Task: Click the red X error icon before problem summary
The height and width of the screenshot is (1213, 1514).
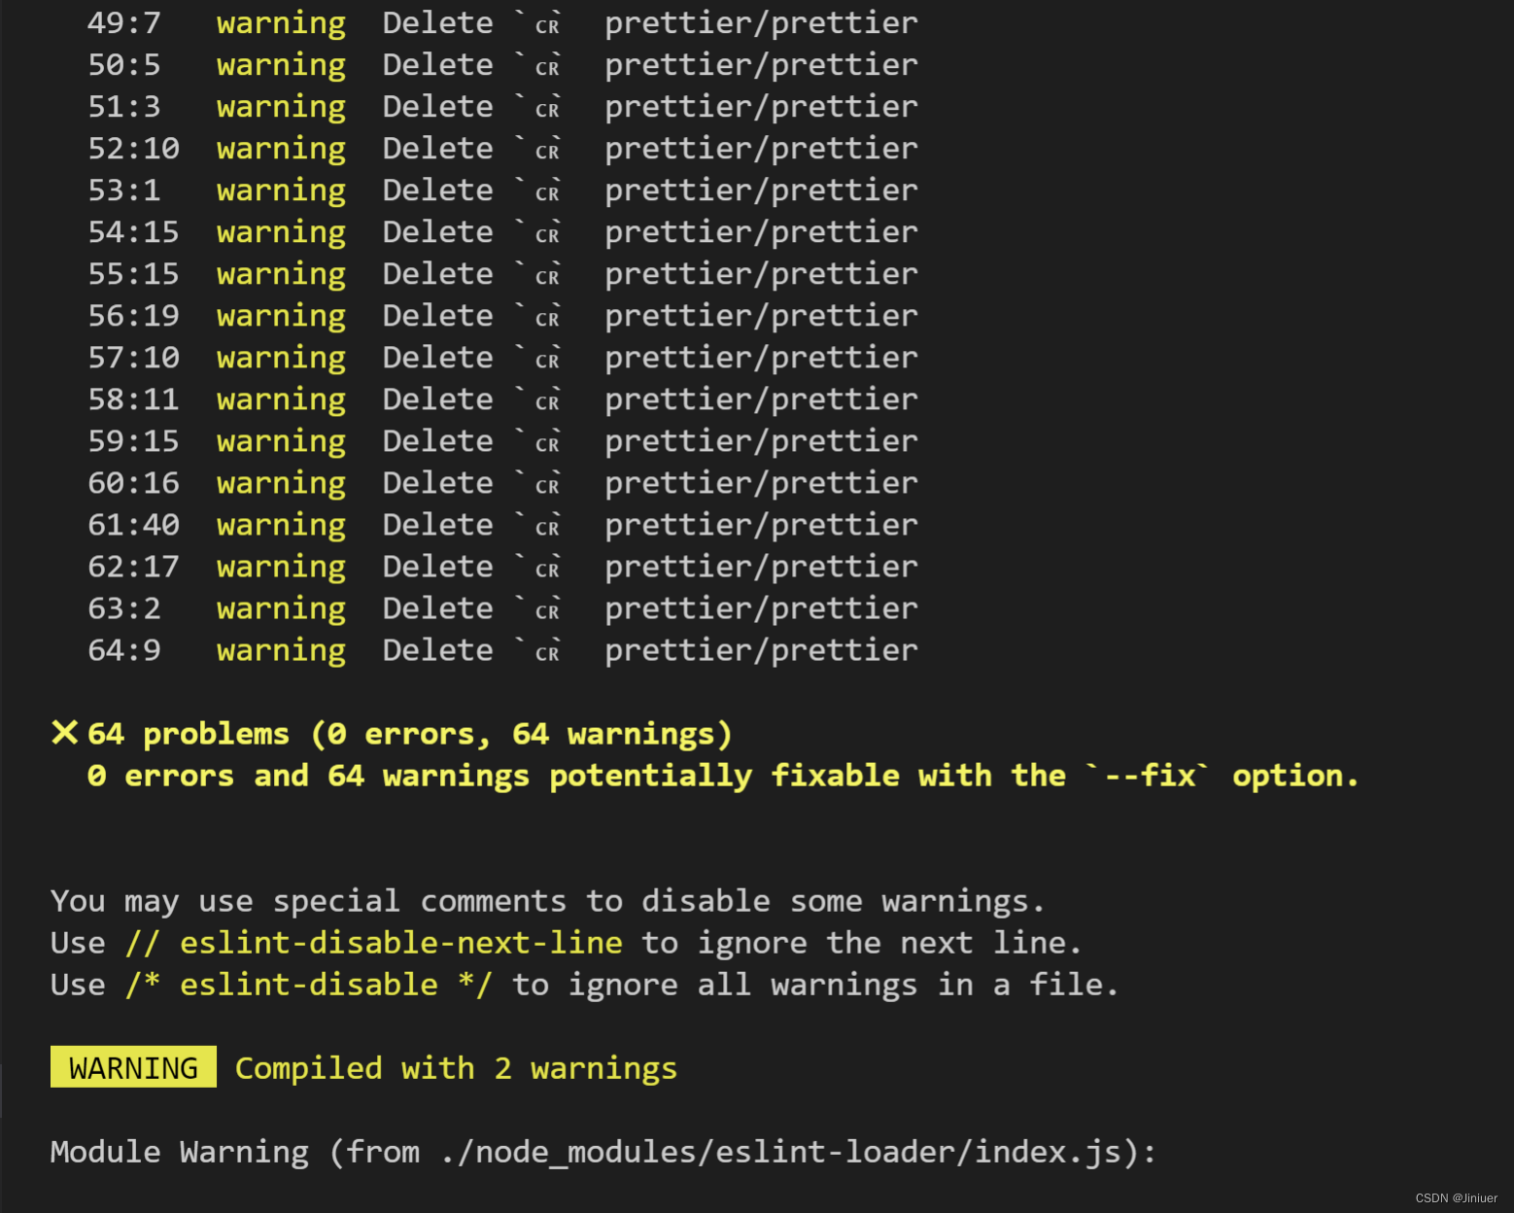Action: tap(64, 733)
